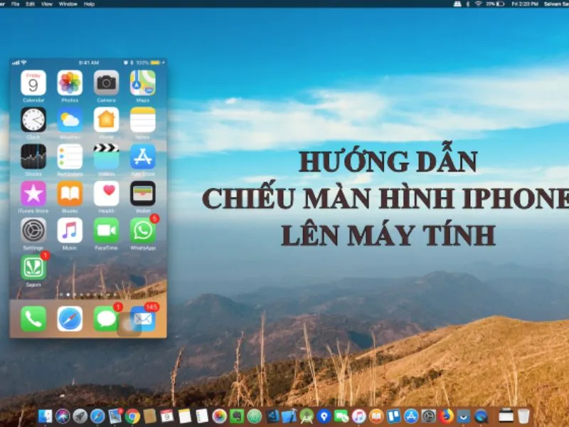Open the Window menu in the menu bar
Screen dimensions: 569x427
pyautogui.click(x=68, y=4)
